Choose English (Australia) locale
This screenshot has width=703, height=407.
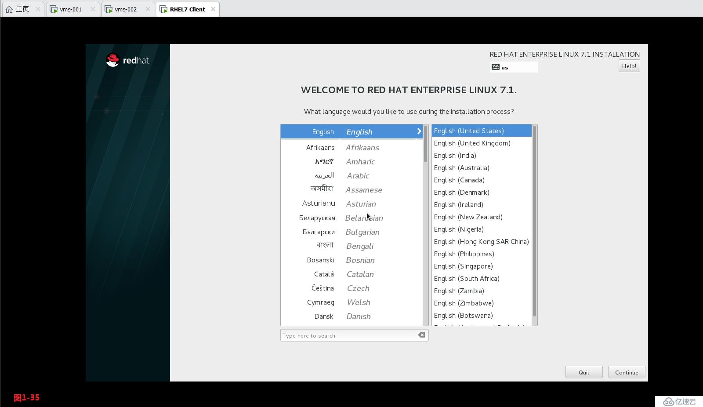coord(482,168)
